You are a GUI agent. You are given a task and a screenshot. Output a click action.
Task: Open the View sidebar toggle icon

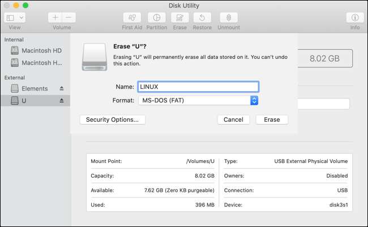click(x=10, y=18)
